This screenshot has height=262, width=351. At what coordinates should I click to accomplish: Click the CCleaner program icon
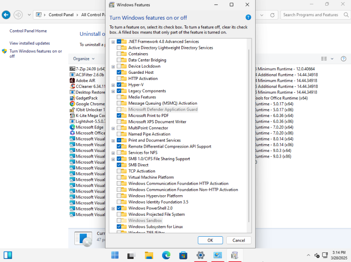point(72,86)
